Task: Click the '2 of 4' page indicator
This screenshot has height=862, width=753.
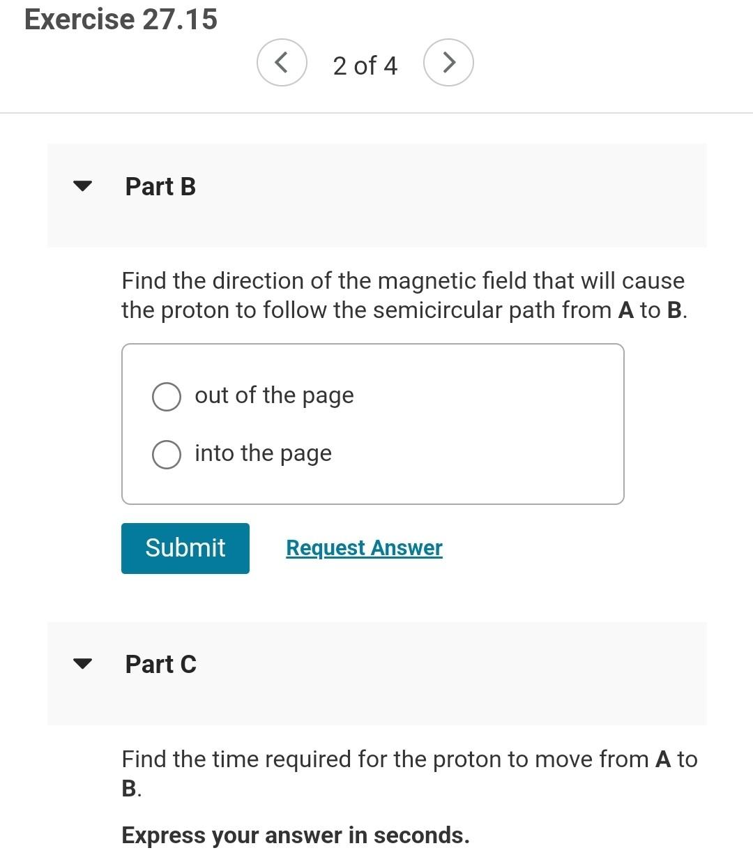Action: (x=365, y=64)
